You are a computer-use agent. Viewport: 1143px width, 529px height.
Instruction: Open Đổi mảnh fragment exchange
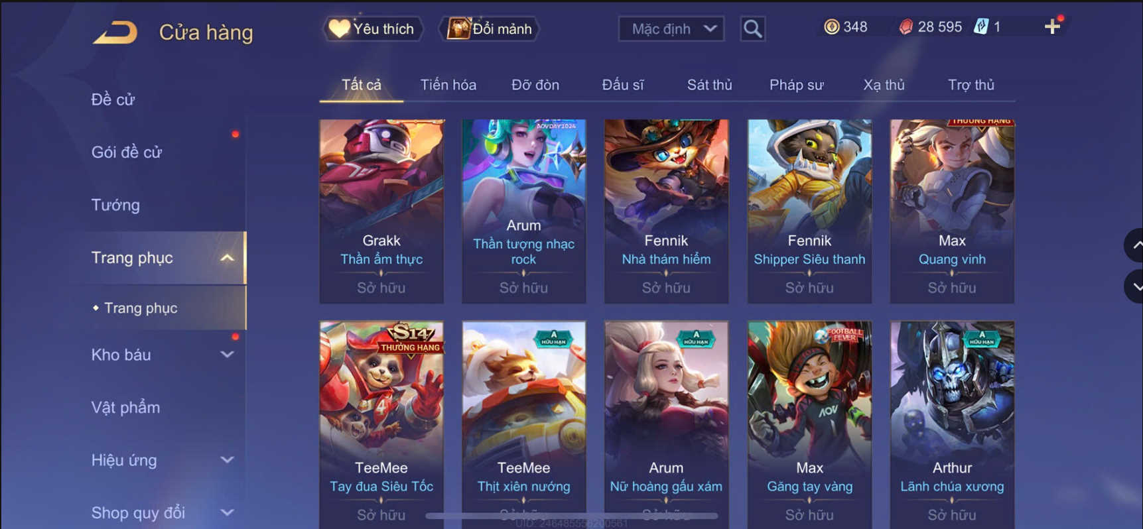pyautogui.click(x=490, y=29)
